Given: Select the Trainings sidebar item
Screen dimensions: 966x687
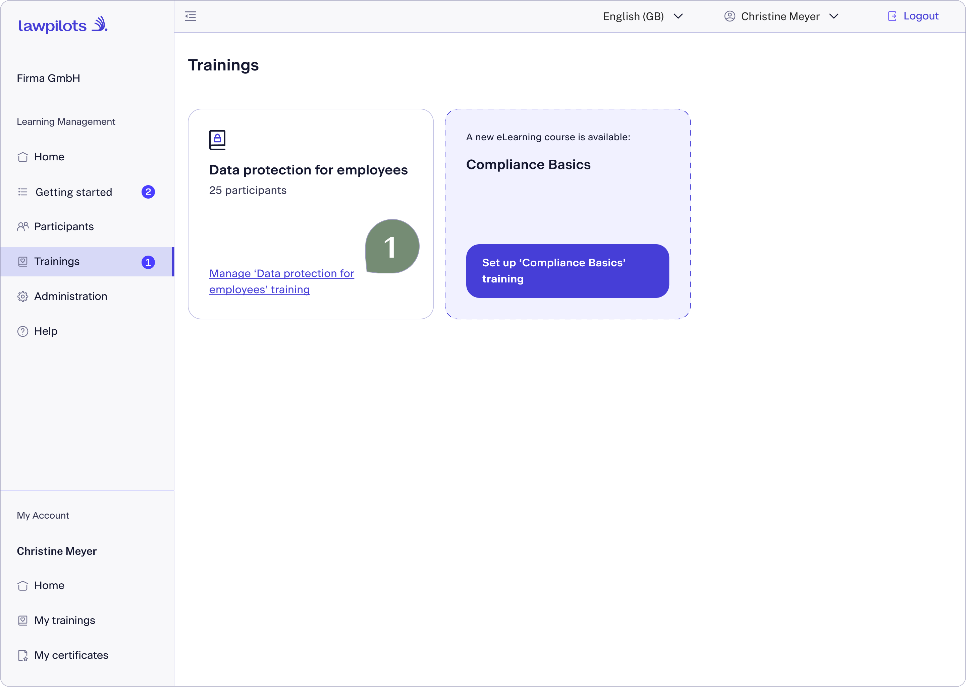Looking at the screenshot, I should [87, 261].
